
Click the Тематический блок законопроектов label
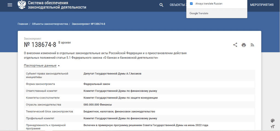pos(49,112)
